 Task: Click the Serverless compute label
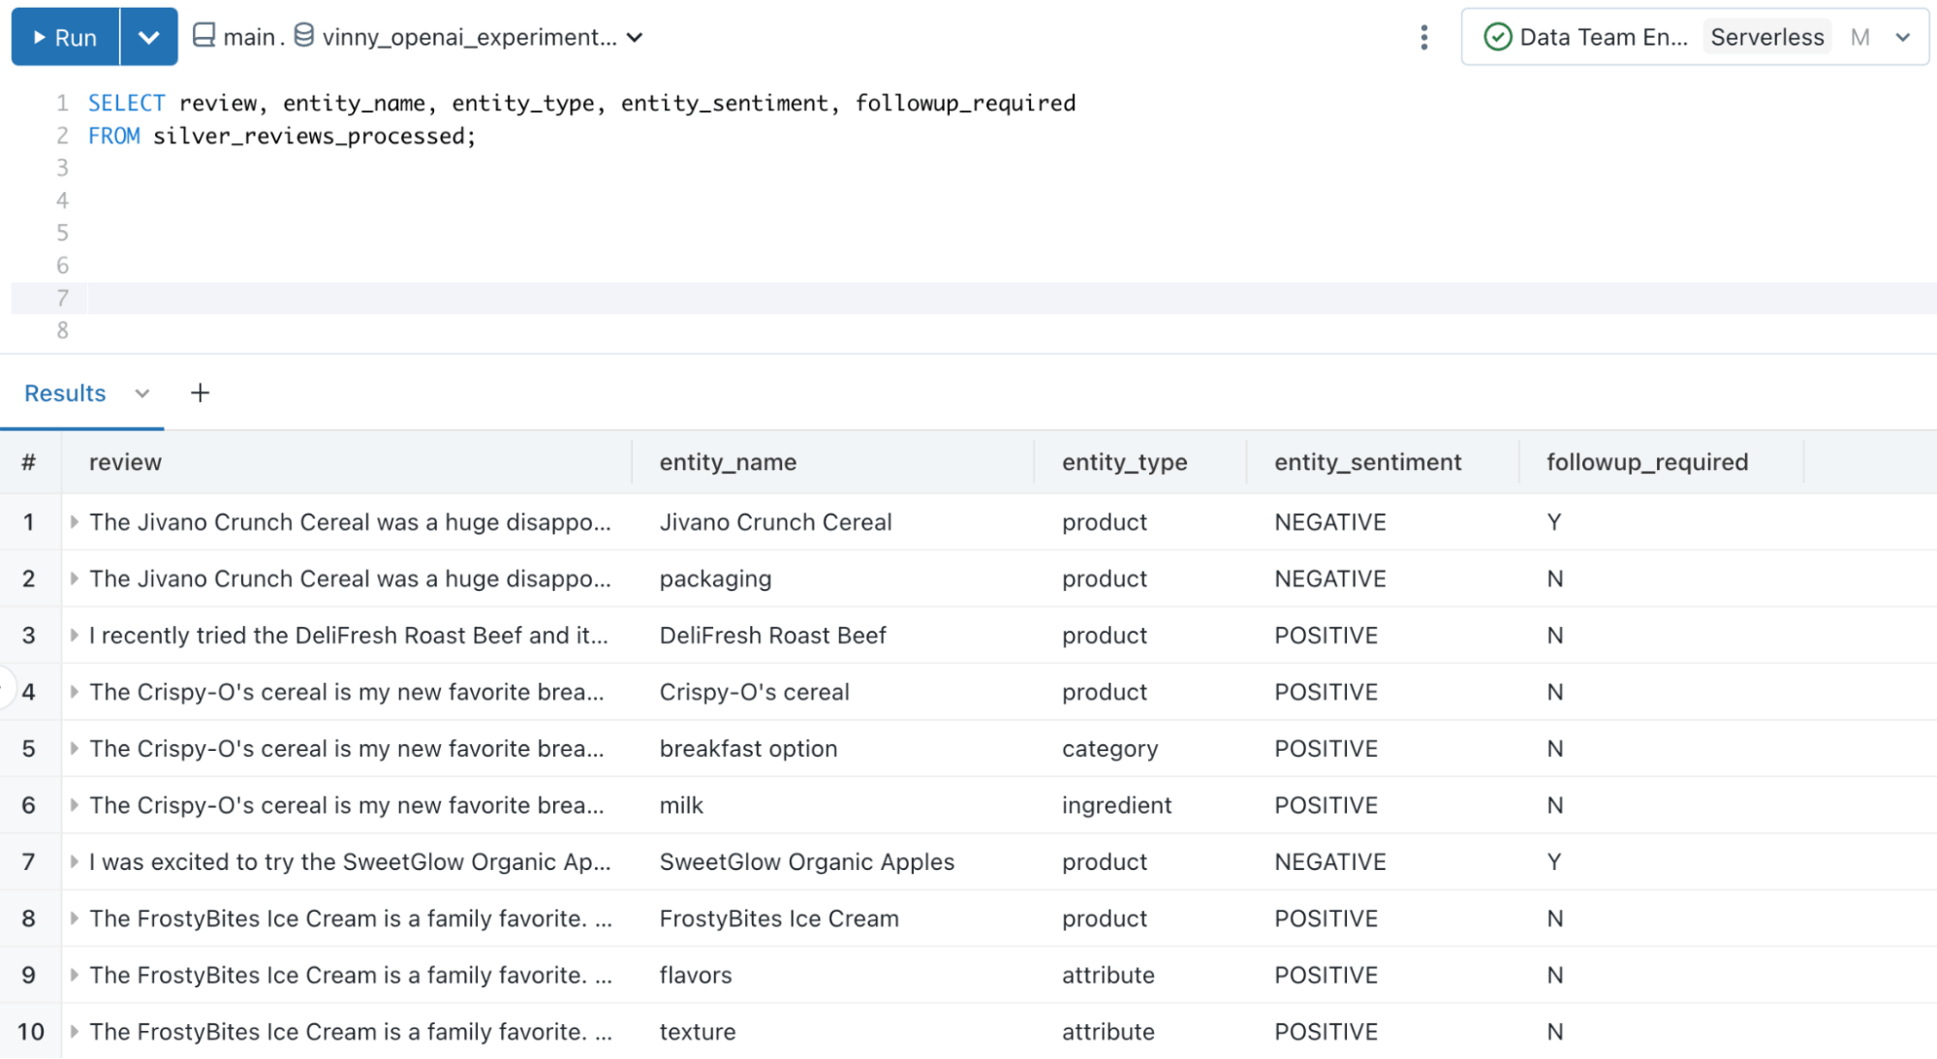click(1766, 37)
